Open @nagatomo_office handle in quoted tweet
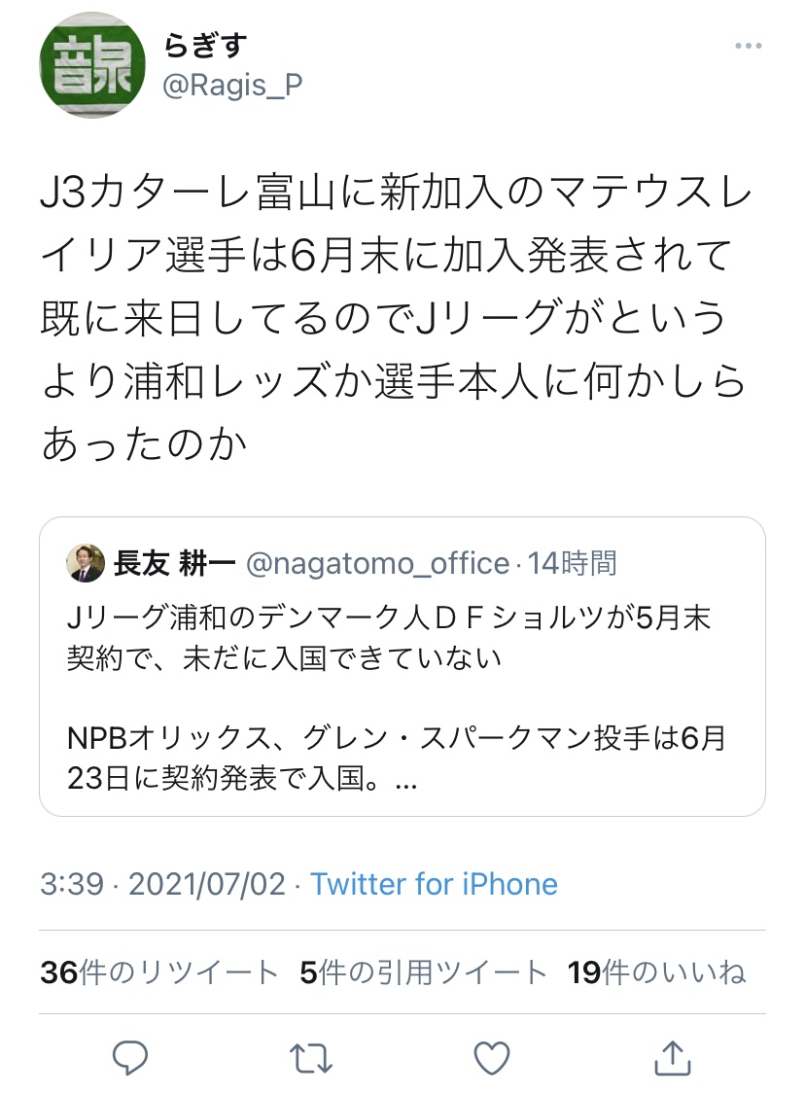 (378, 564)
